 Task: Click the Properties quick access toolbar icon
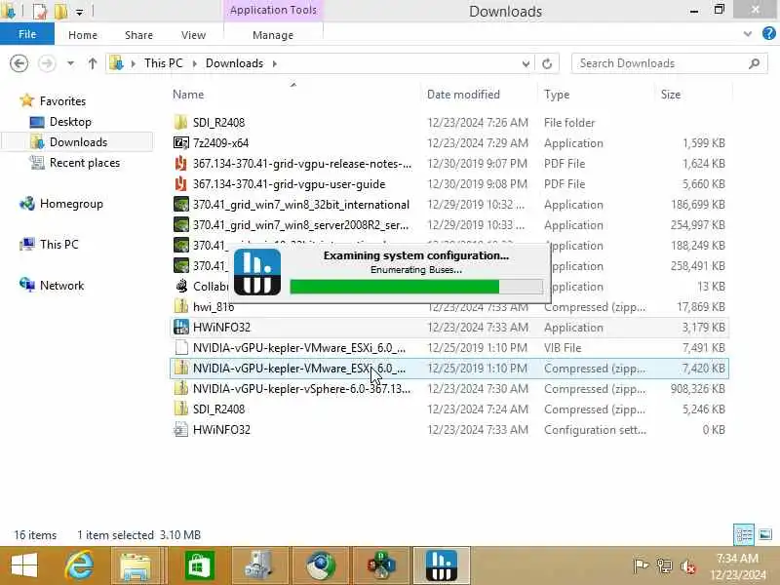click(x=39, y=11)
